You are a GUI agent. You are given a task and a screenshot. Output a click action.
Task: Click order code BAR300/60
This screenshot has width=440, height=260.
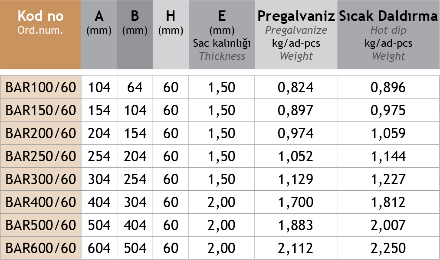click(x=41, y=179)
